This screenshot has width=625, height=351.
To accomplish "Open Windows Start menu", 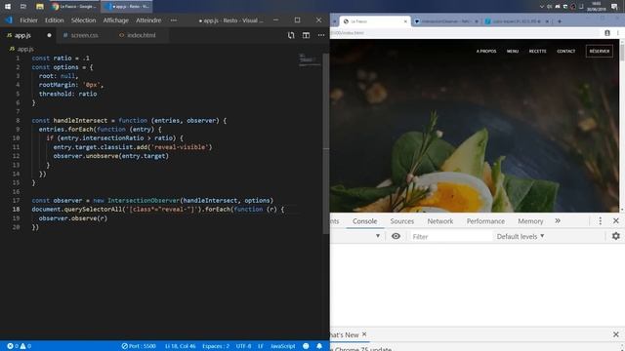I will [x=8, y=7].
